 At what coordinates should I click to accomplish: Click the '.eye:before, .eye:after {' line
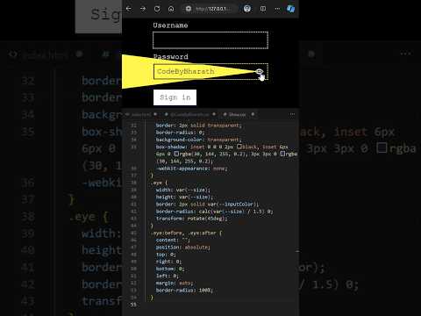click(x=187, y=233)
